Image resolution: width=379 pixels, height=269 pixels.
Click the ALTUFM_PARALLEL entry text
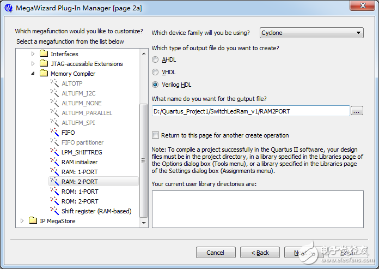point(87,113)
